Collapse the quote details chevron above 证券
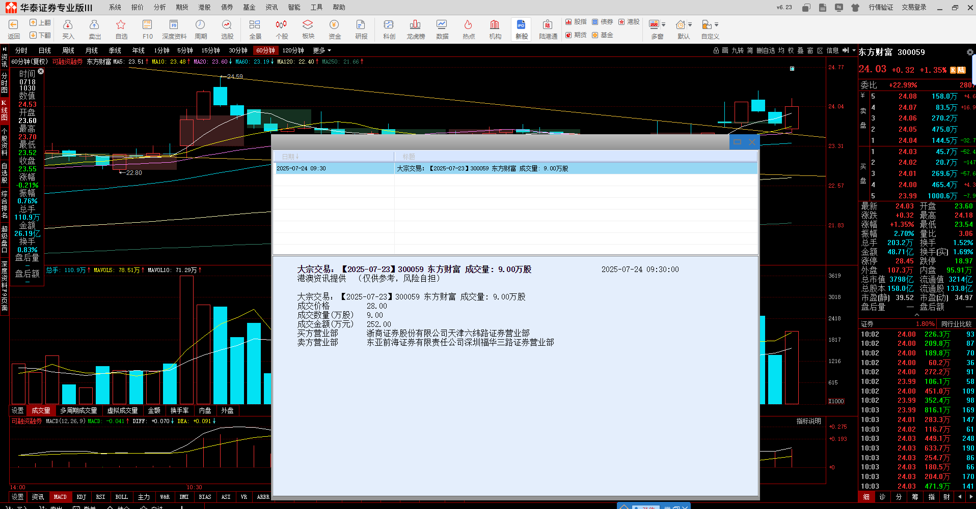The image size is (976, 509). (917, 315)
